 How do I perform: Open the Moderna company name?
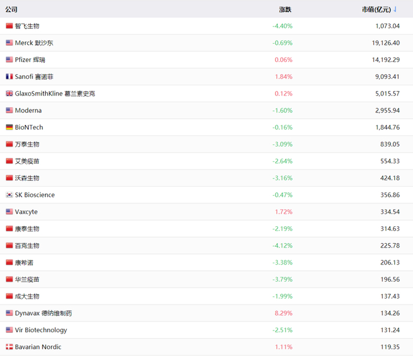click(28, 110)
